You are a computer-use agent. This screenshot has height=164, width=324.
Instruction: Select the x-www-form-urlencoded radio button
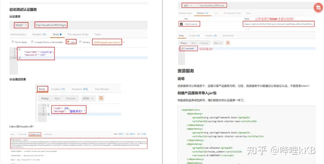pos(32,42)
